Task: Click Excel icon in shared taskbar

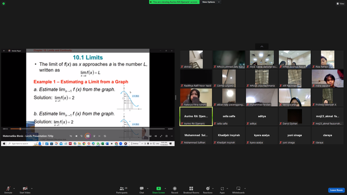Action: click(102, 144)
